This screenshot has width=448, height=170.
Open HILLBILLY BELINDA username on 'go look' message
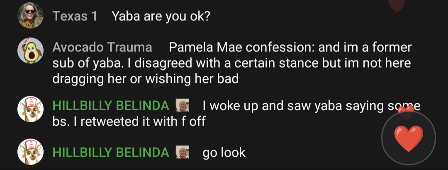pyautogui.click(x=111, y=153)
